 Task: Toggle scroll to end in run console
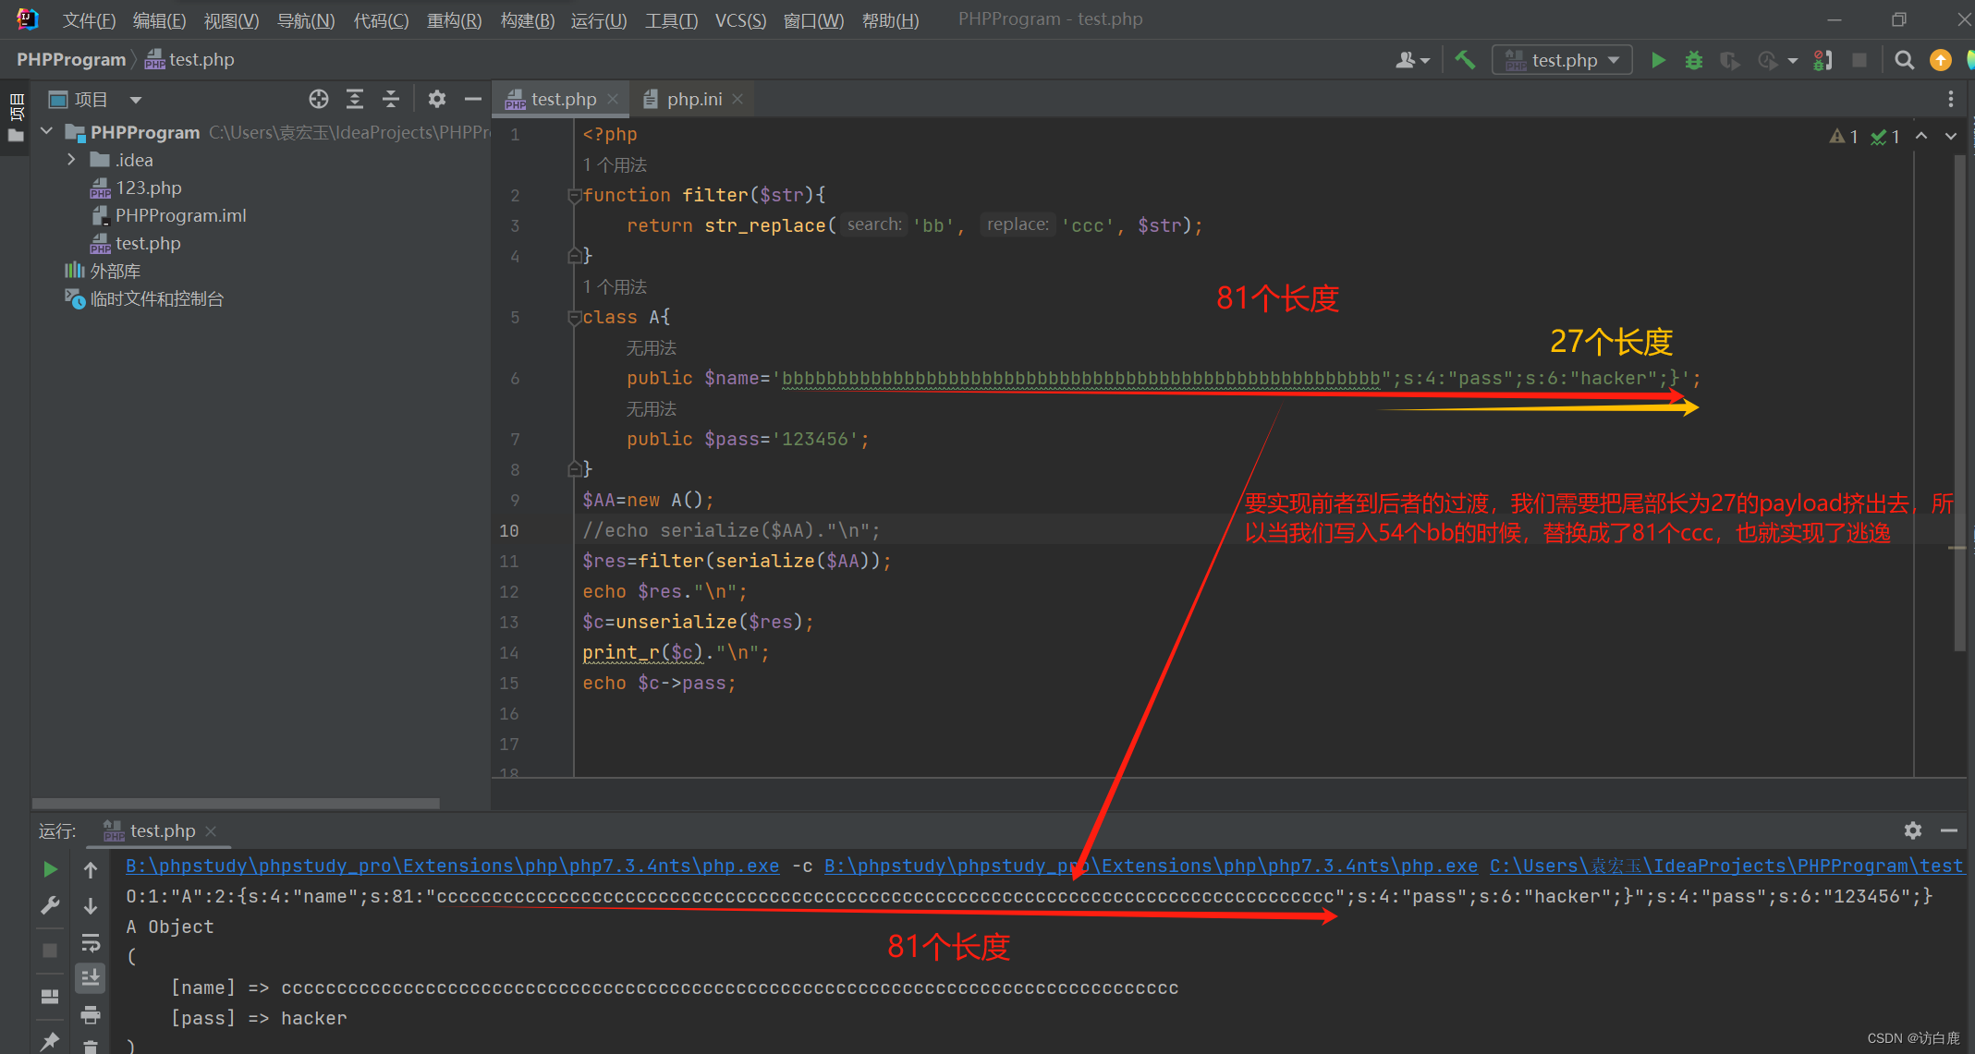[x=91, y=978]
